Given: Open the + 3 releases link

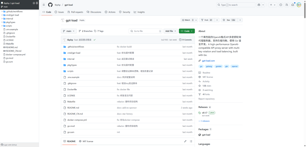Looking at the screenshot, I should [x=204, y=121].
